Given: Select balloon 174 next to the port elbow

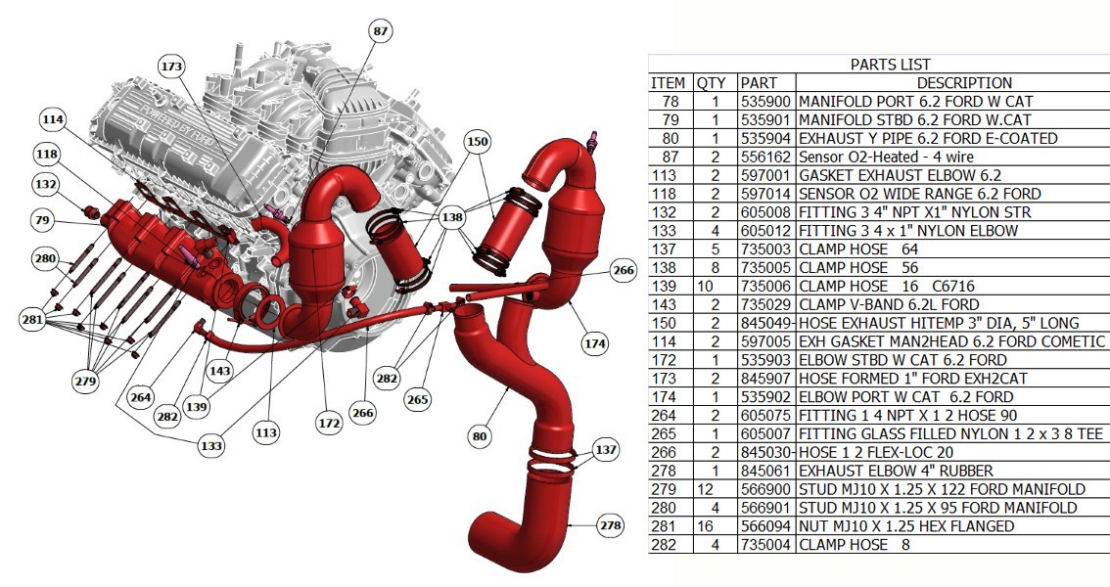Looking at the screenshot, I should pos(594,343).
